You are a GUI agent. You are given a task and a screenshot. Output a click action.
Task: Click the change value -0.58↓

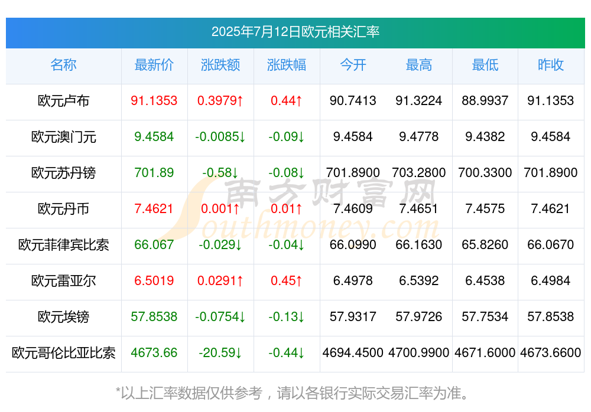pyautogui.click(x=220, y=172)
